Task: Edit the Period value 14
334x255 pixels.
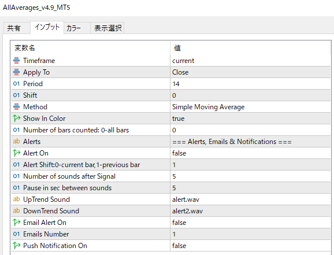Action: coord(250,84)
